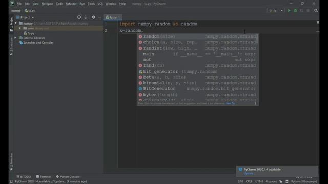Open the Terminal tool window
Image resolution: width=328 pixels, height=184 pixels.
tap(43, 177)
